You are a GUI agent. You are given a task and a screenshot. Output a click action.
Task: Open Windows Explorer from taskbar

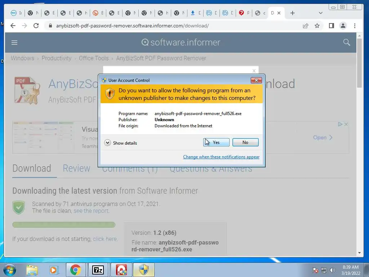tap(32, 270)
